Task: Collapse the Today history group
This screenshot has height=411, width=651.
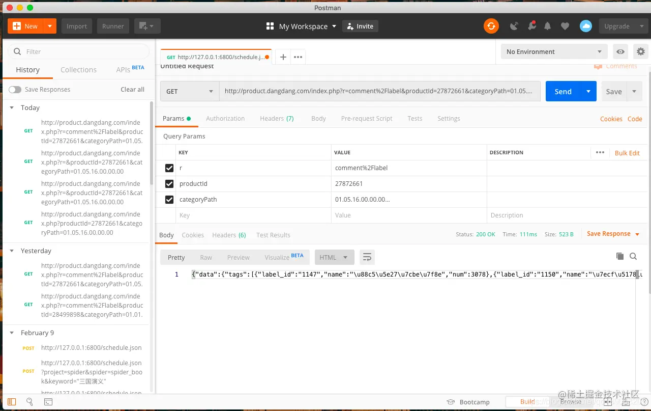Action: [12, 107]
